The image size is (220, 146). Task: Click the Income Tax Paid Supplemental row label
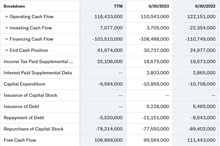38,61
